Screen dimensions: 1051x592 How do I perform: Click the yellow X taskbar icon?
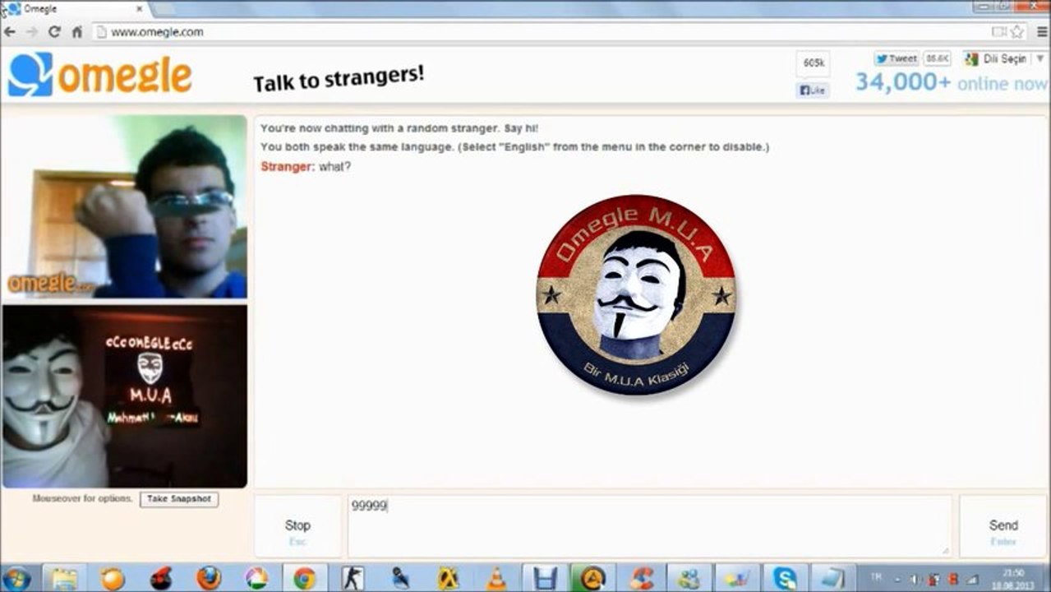(x=449, y=579)
